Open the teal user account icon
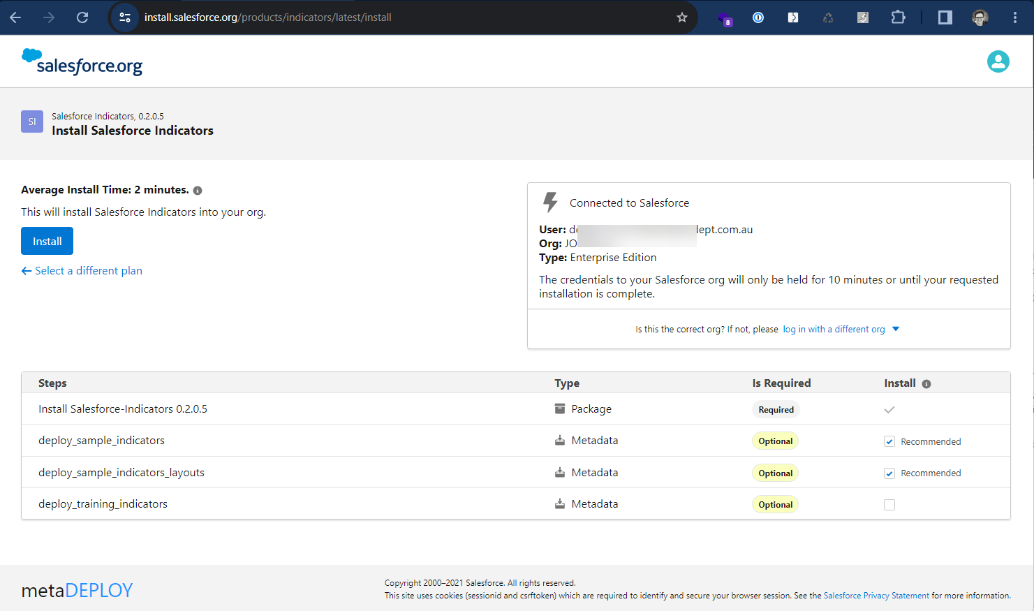1034x611 pixels. 998,61
